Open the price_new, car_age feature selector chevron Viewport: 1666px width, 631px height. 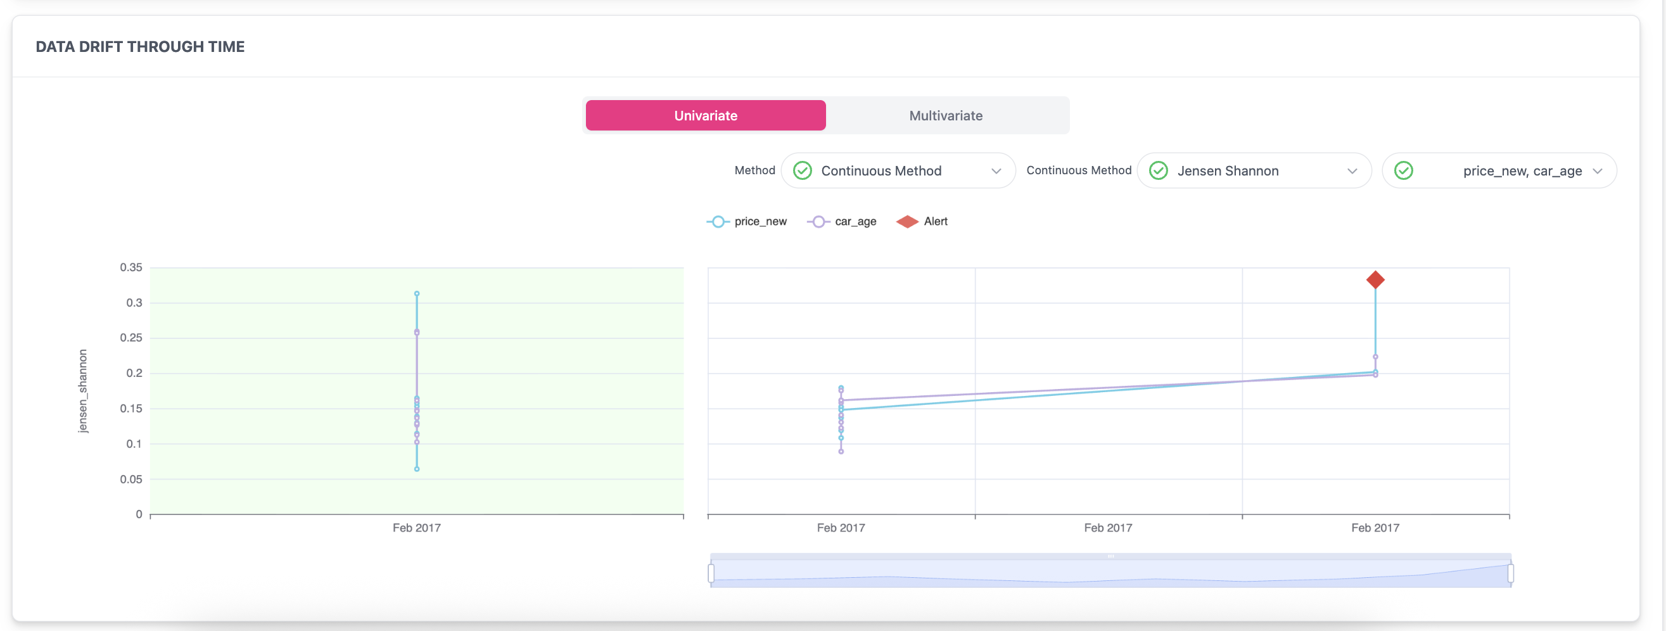pos(1598,171)
